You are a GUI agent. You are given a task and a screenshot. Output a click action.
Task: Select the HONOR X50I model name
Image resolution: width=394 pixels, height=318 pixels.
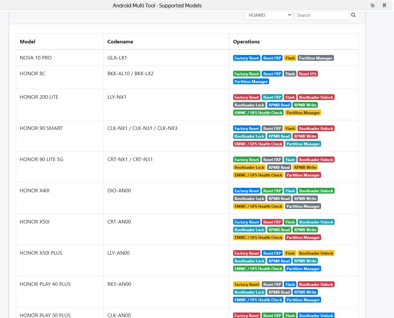(x=35, y=222)
